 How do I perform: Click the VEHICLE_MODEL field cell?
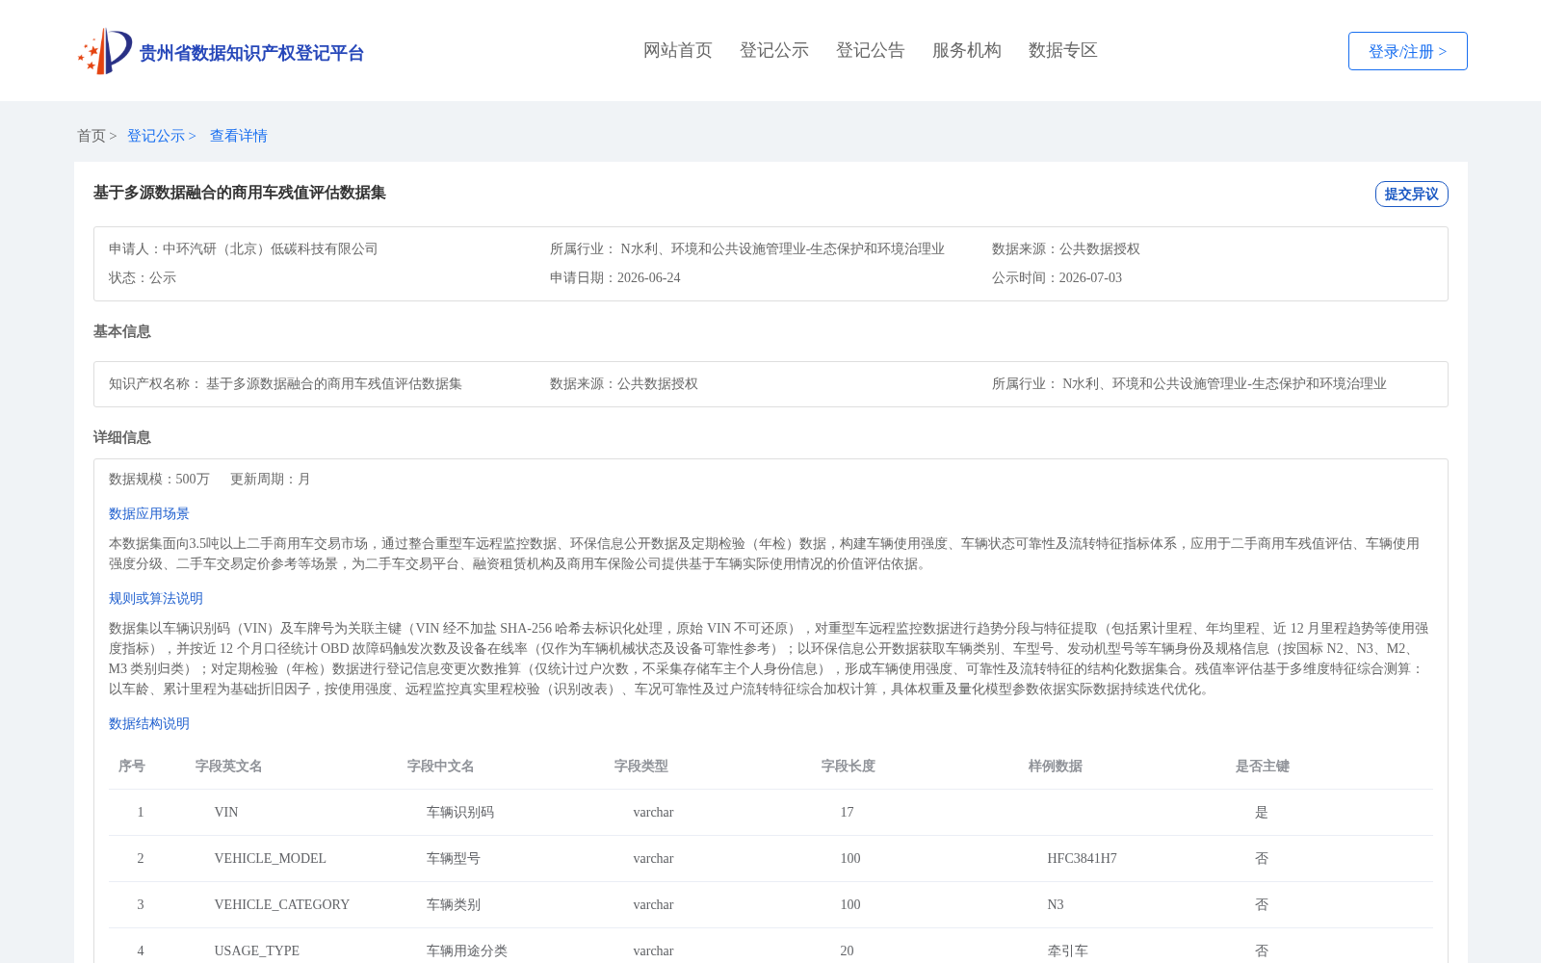point(271,858)
